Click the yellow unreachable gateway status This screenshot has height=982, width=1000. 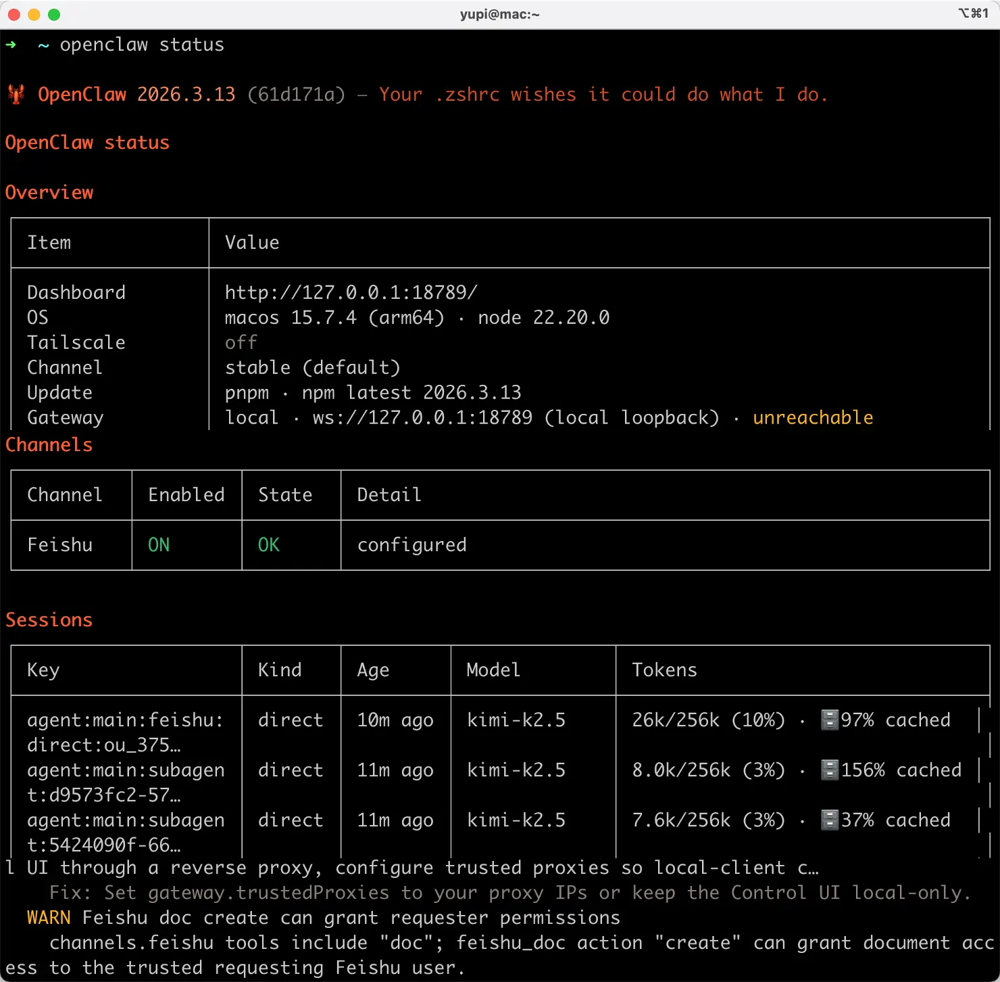pyautogui.click(x=813, y=417)
